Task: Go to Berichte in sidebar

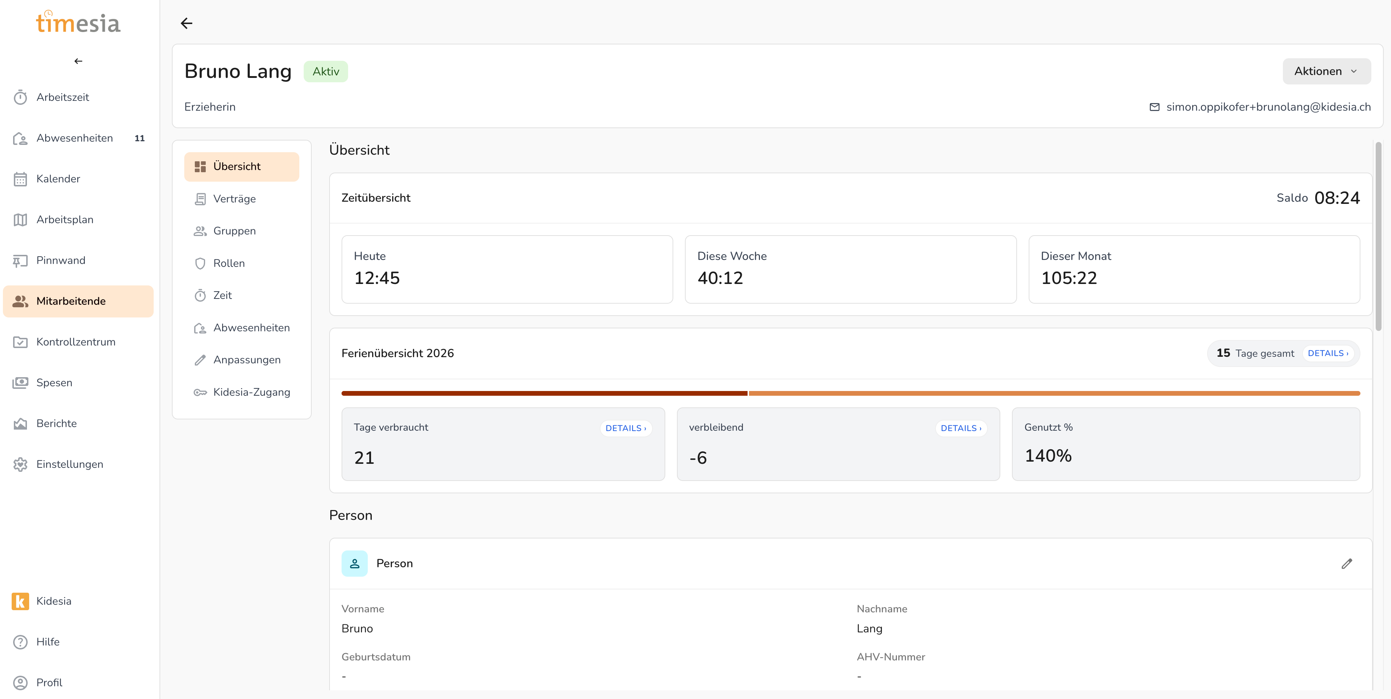Action: [x=56, y=424]
